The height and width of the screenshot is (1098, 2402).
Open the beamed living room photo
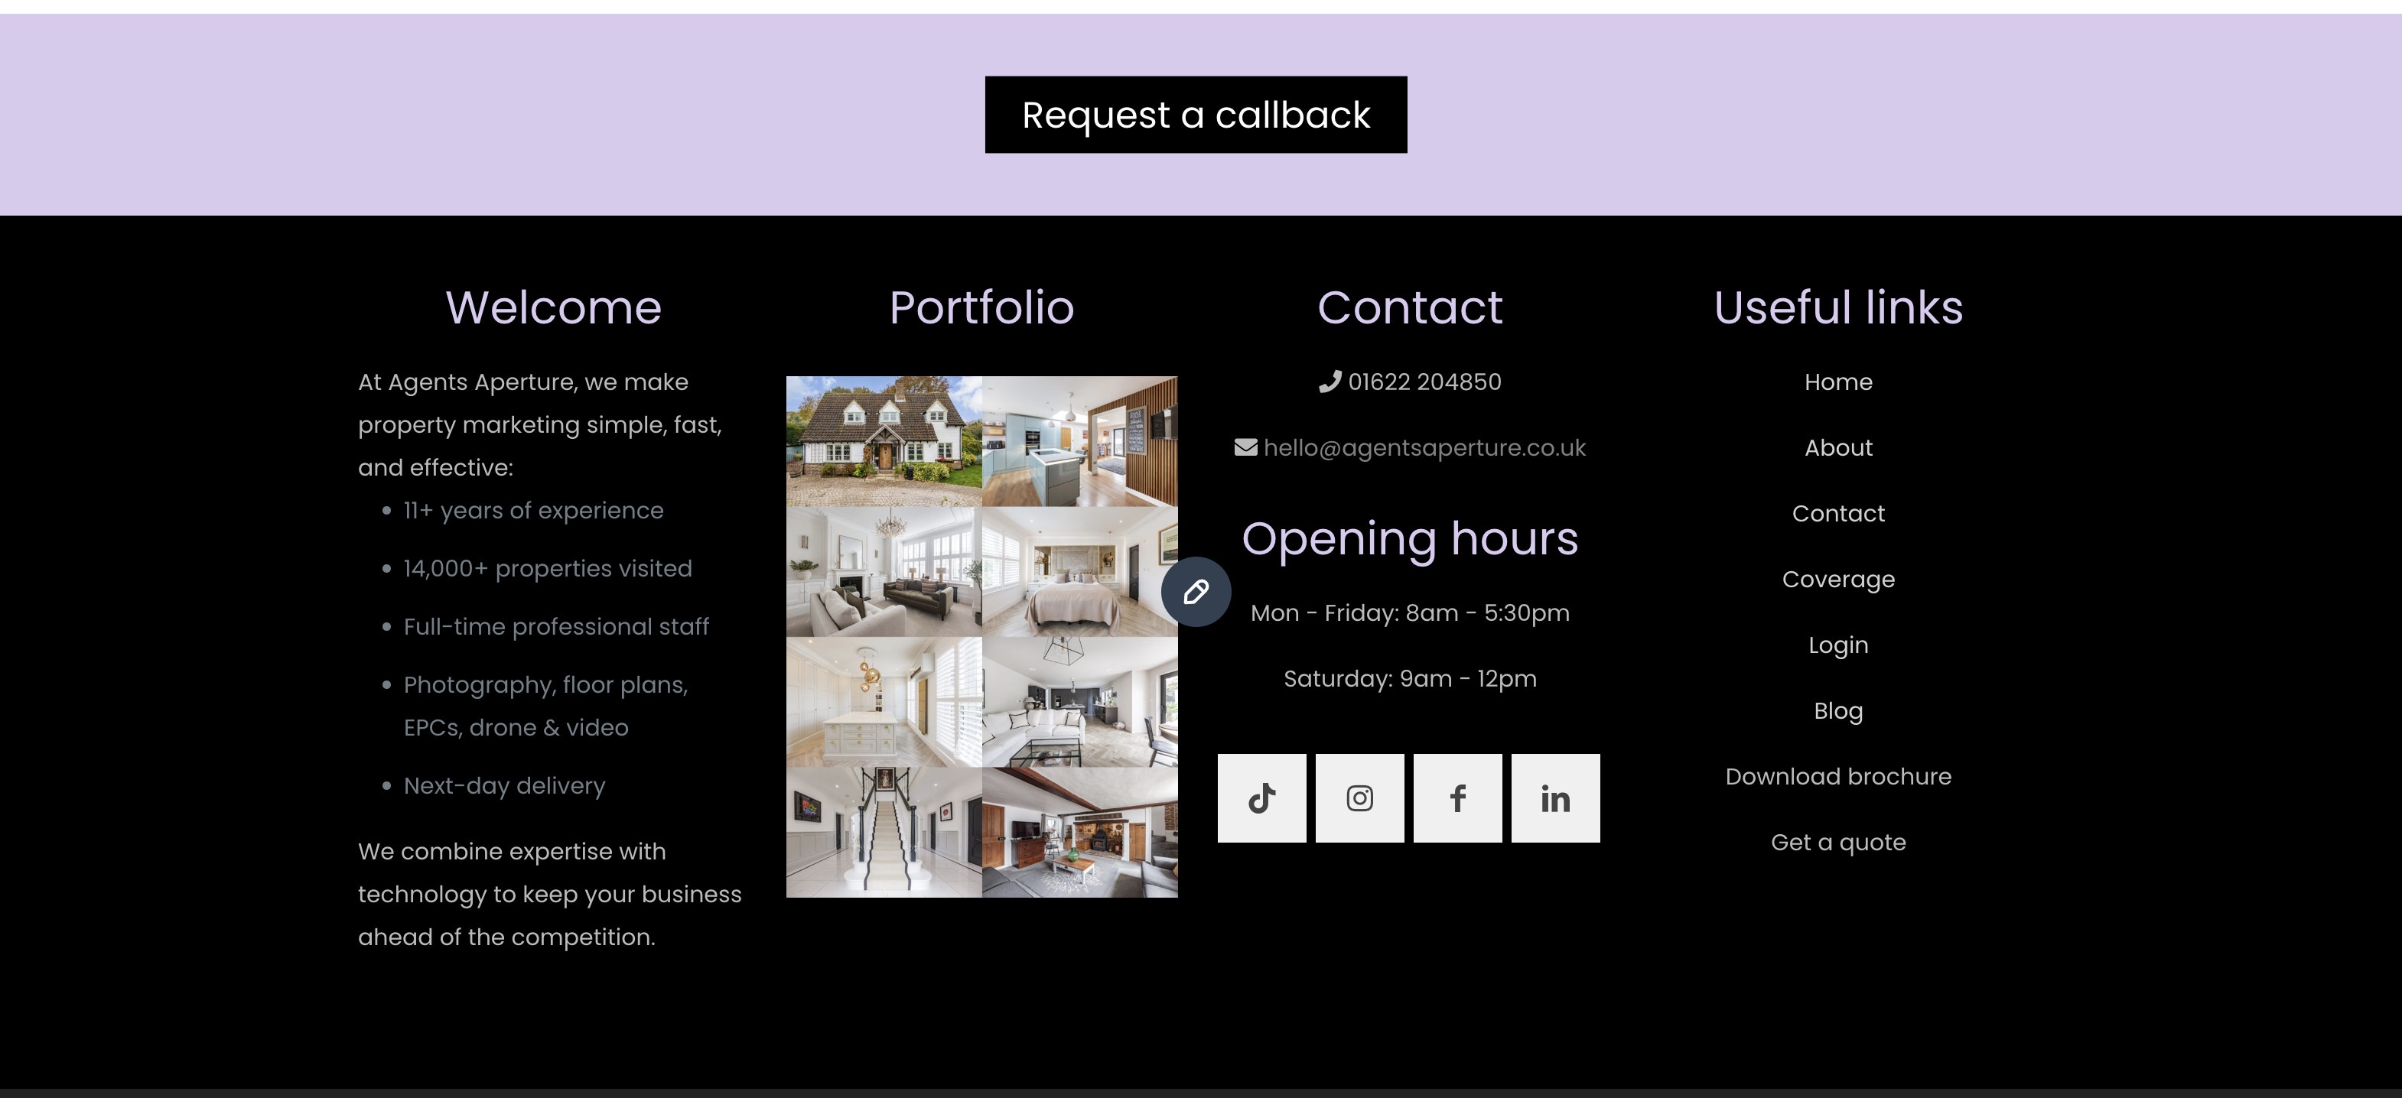click(x=1079, y=833)
